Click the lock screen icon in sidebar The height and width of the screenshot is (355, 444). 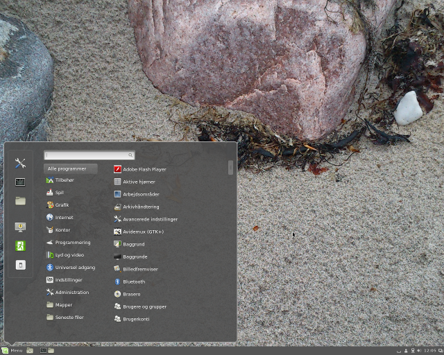tap(20, 227)
